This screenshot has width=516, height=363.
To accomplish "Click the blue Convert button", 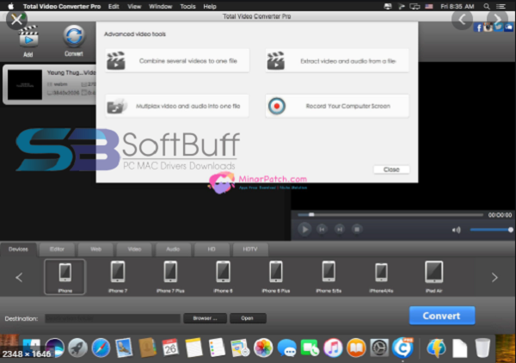I will point(442,316).
